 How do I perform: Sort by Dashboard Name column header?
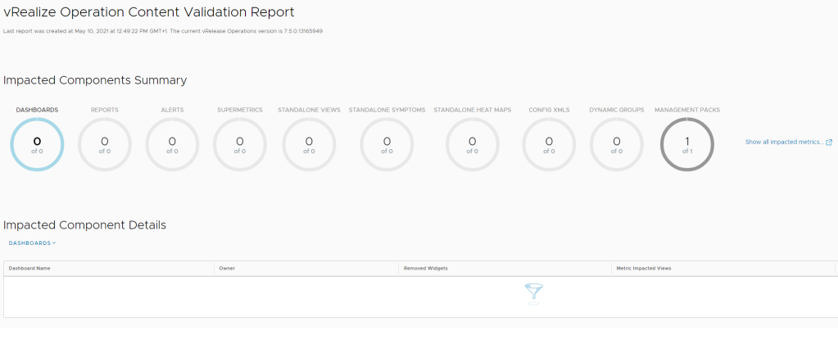pyautogui.click(x=29, y=268)
